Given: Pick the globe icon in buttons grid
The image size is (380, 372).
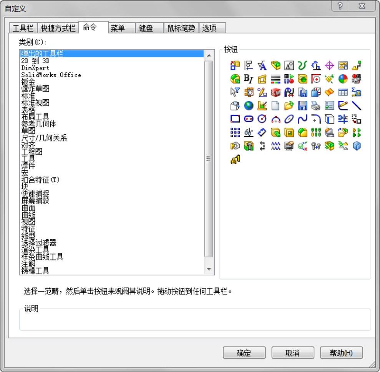Looking at the screenshot, I should click(249, 106).
